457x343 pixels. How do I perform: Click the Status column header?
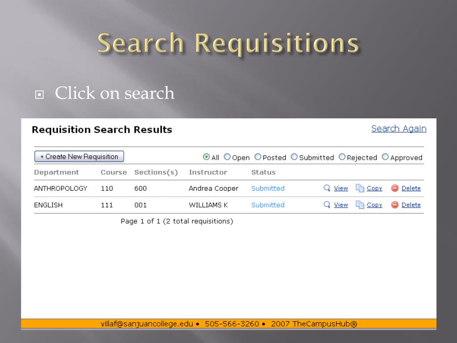pyautogui.click(x=263, y=172)
